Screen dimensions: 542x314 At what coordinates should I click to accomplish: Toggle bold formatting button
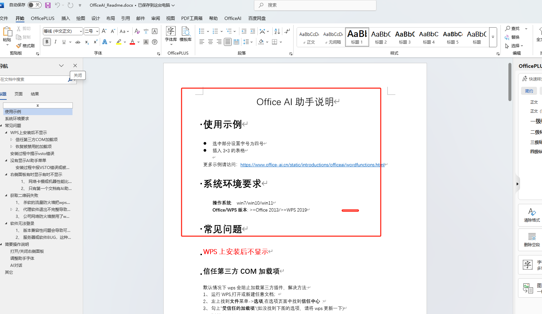pos(47,42)
